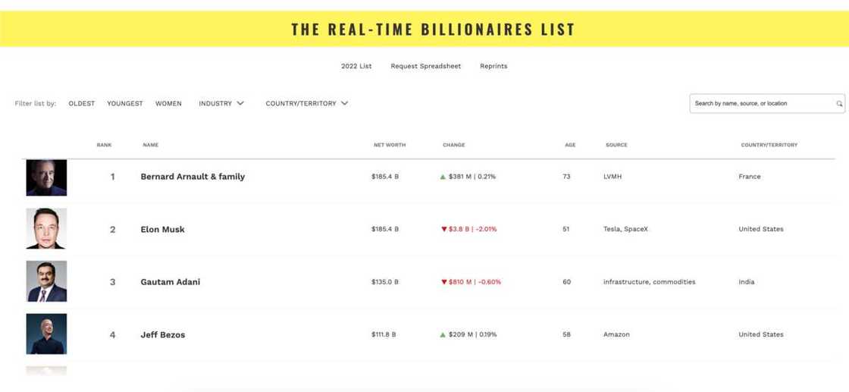The width and height of the screenshot is (849, 392).
Task: Click the Elon Musk name link
Action: click(162, 229)
